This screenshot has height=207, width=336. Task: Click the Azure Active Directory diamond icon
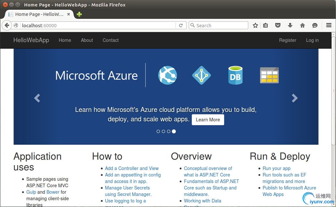(x=201, y=75)
